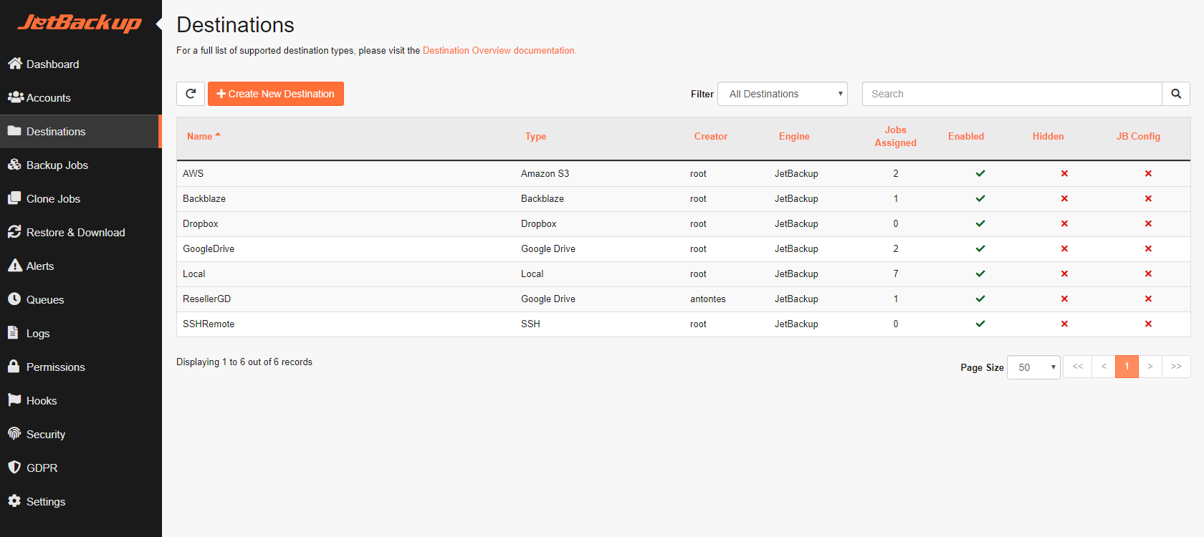The image size is (1204, 537).
Task: Go to last page of results
Action: click(x=1176, y=367)
